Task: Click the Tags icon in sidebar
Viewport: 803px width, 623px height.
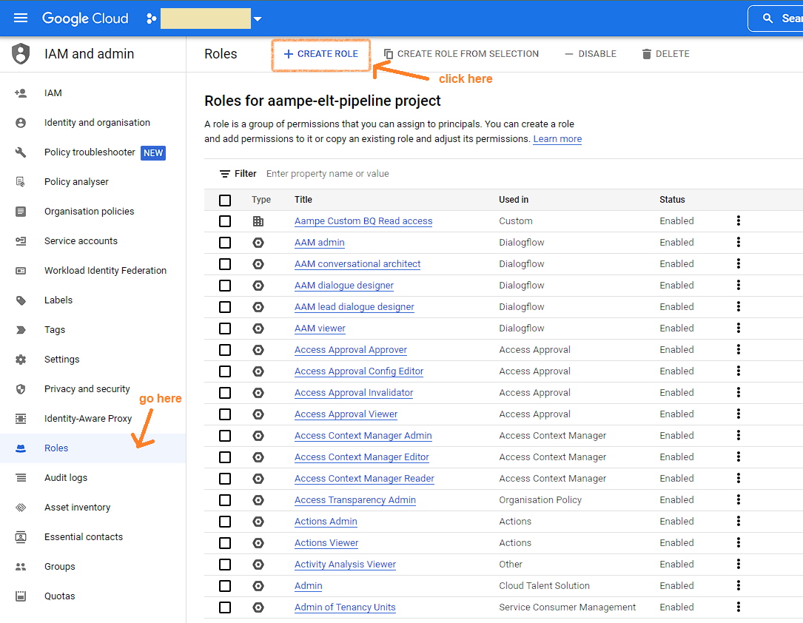Action: tap(21, 330)
